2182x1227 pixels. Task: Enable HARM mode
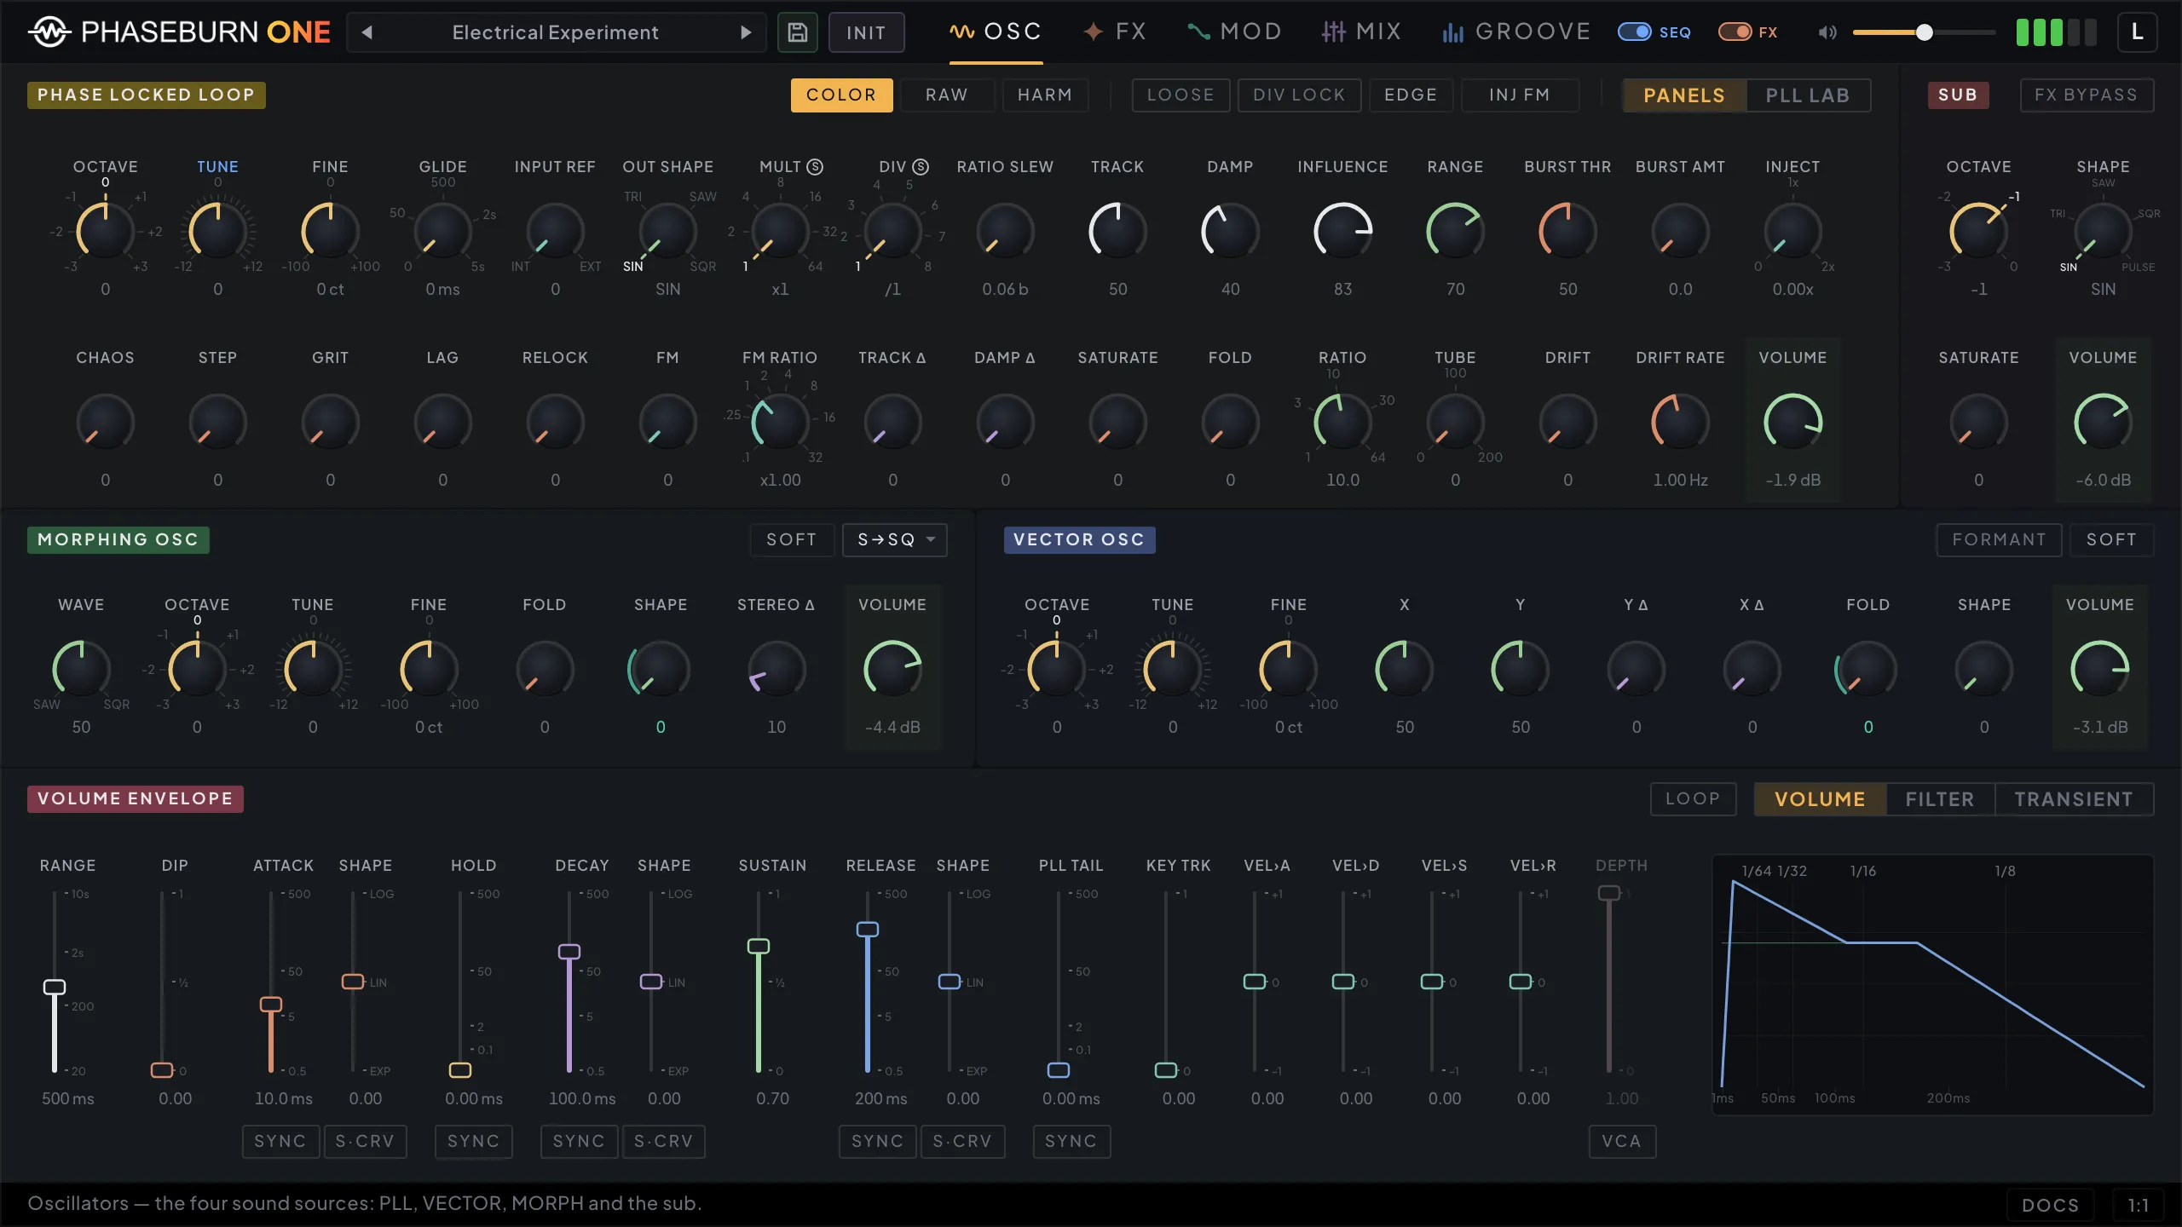pos(1045,95)
